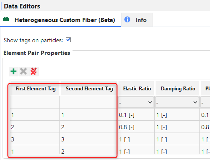
Task: Uncheck Show tags on particles checkbox
Action: (68, 40)
